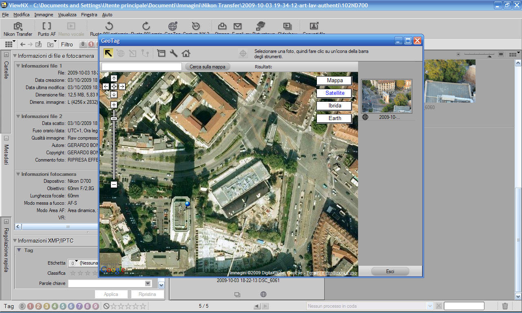522x313 pixels.
Task: Click the map search input field
Action: (x=142, y=66)
